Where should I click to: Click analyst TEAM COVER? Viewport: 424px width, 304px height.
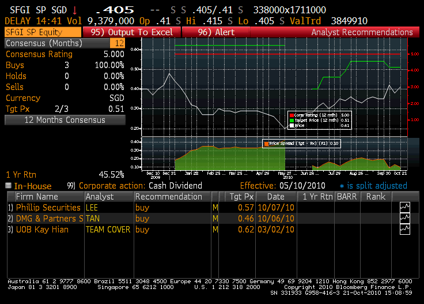[108, 230]
